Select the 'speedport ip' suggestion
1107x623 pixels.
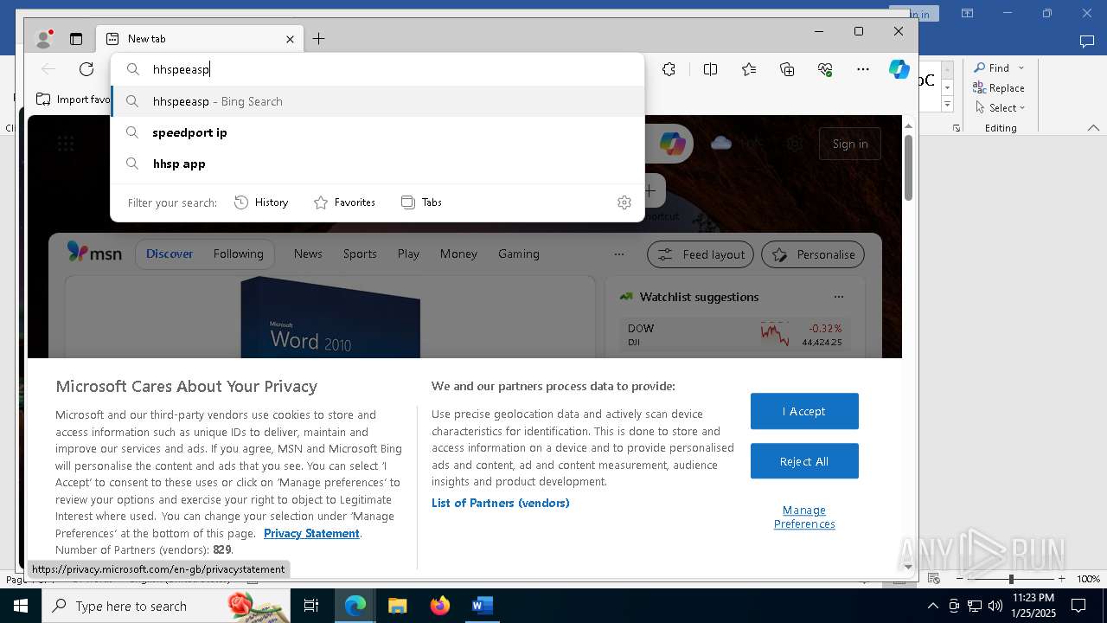(x=378, y=132)
